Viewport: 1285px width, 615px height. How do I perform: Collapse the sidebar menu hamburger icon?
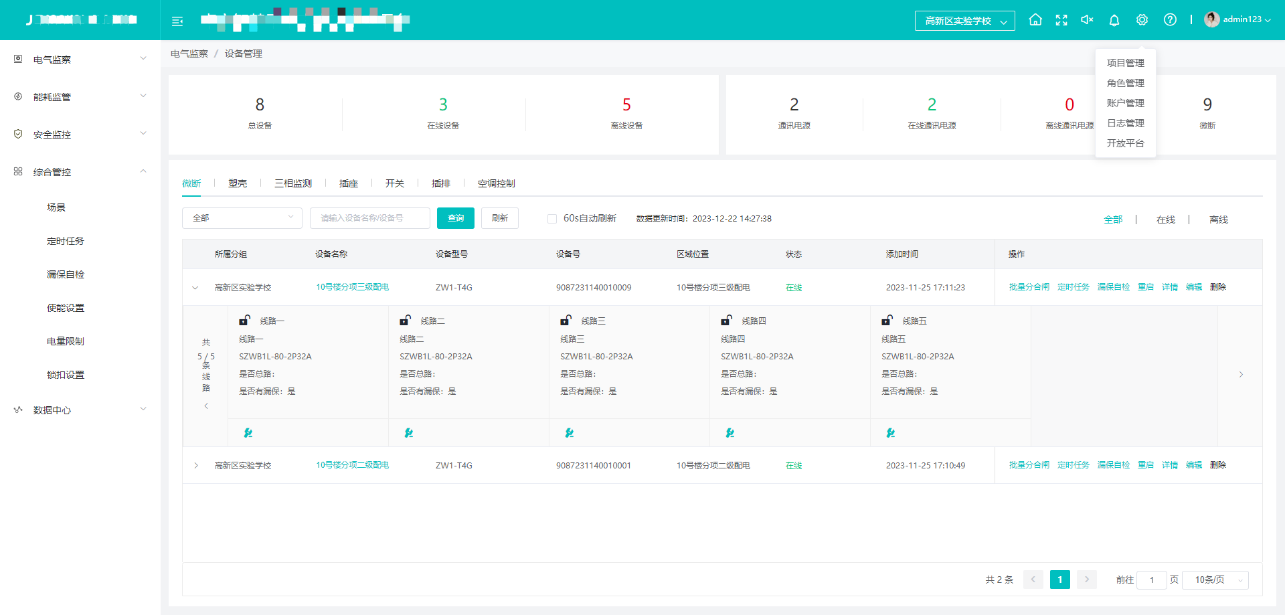pos(177,21)
